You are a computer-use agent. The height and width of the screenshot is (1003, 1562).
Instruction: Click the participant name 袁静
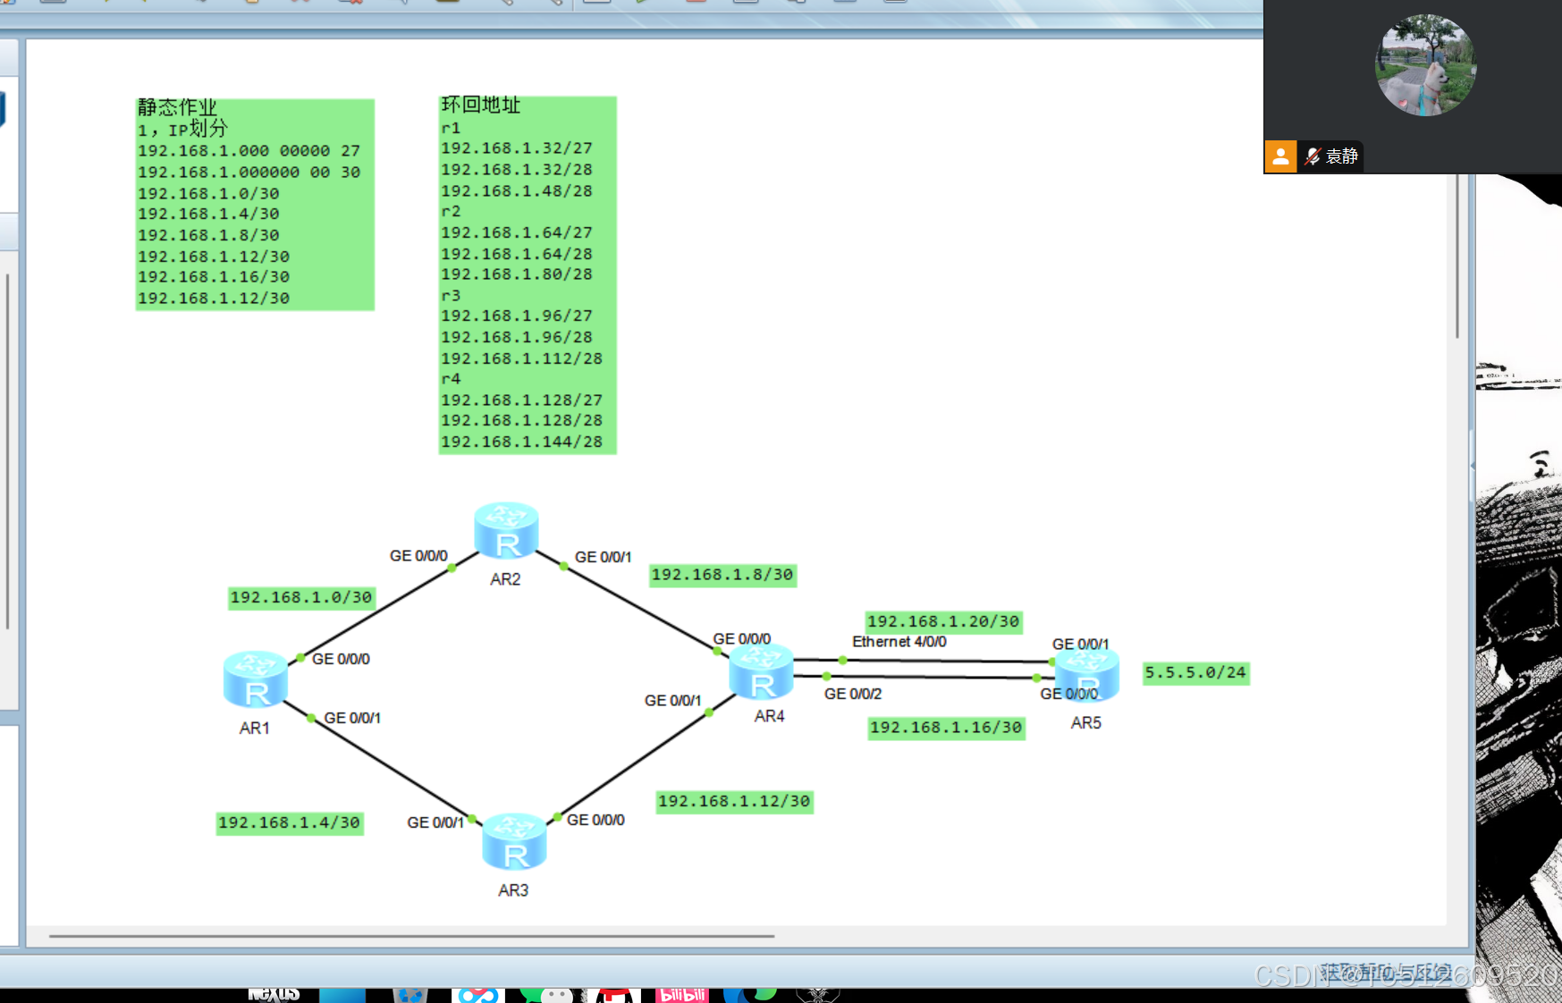(1342, 156)
